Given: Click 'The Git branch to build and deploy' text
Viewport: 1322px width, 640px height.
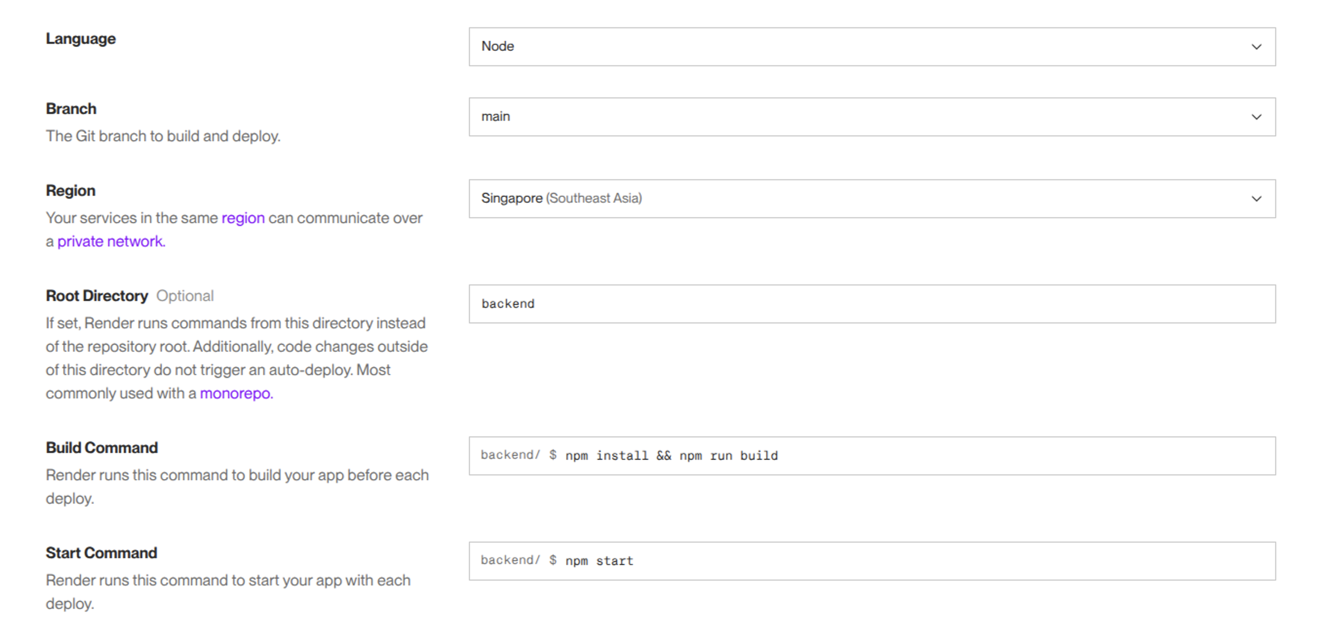Looking at the screenshot, I should point(163,136).
